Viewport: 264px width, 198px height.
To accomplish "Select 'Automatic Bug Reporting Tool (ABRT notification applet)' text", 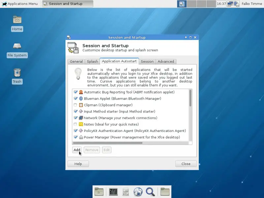I will tap(129, 92).
